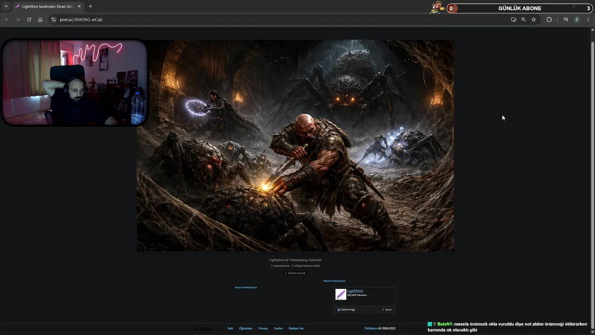This screenshot has width=595, height=335.
Task: Click the prnt.sc address bar URL
Action: tap(81, 20)
